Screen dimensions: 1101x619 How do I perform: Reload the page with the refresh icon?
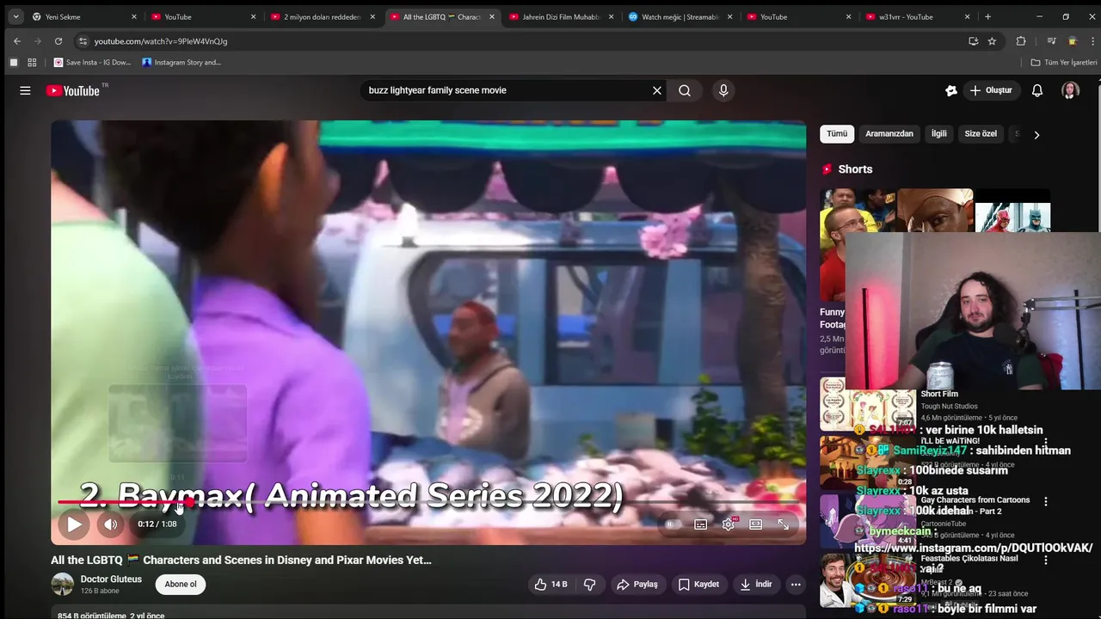58,41
